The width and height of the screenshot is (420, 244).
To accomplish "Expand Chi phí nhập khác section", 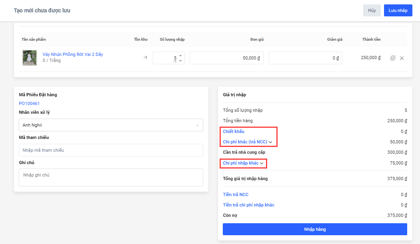I will click(243, 163).
